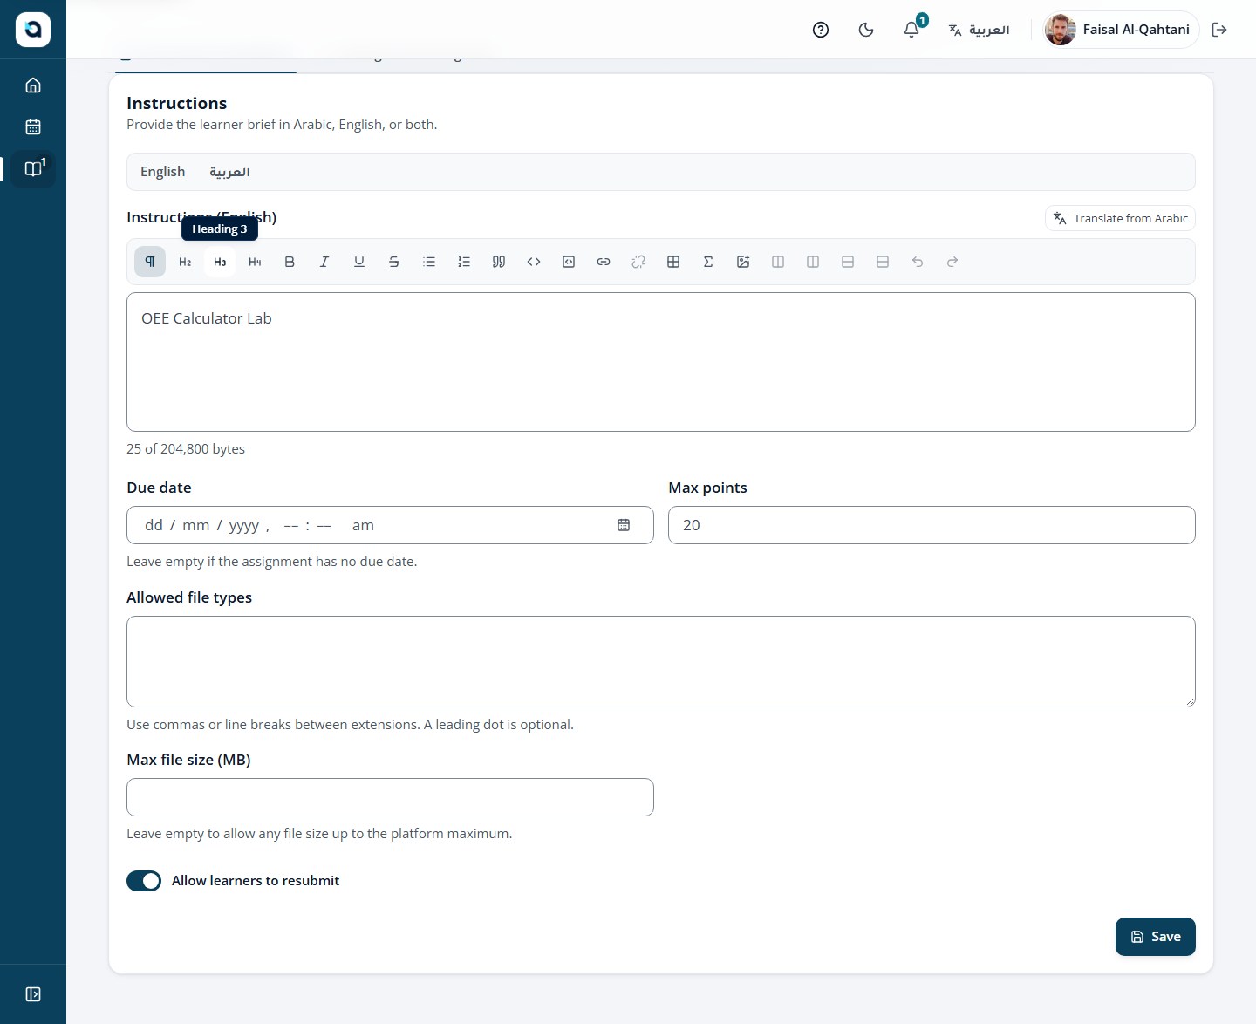Remove link with the unlink icon
Screen dimensions: 1256x1024
point(638,262)
